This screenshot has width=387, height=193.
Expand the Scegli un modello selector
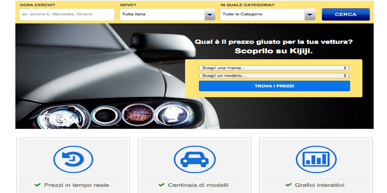[x=274, y=76]
